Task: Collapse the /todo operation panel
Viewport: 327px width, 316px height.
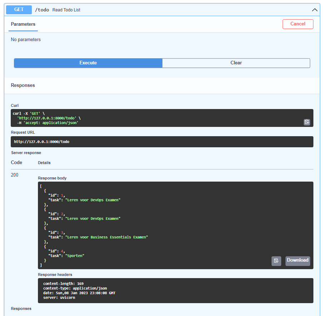Action: coord(314,10)
